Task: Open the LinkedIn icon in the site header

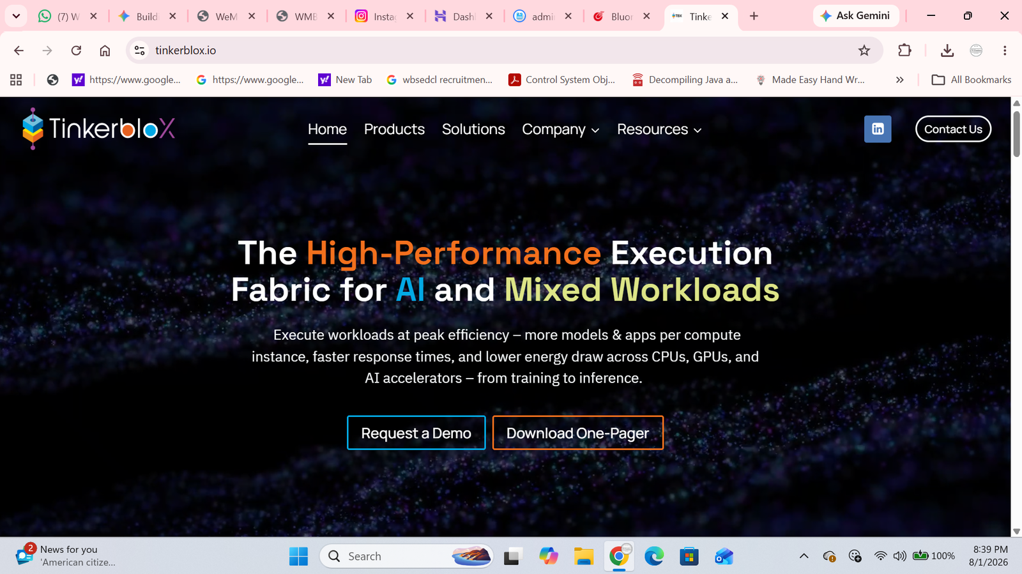Action: tap(878, 129)
